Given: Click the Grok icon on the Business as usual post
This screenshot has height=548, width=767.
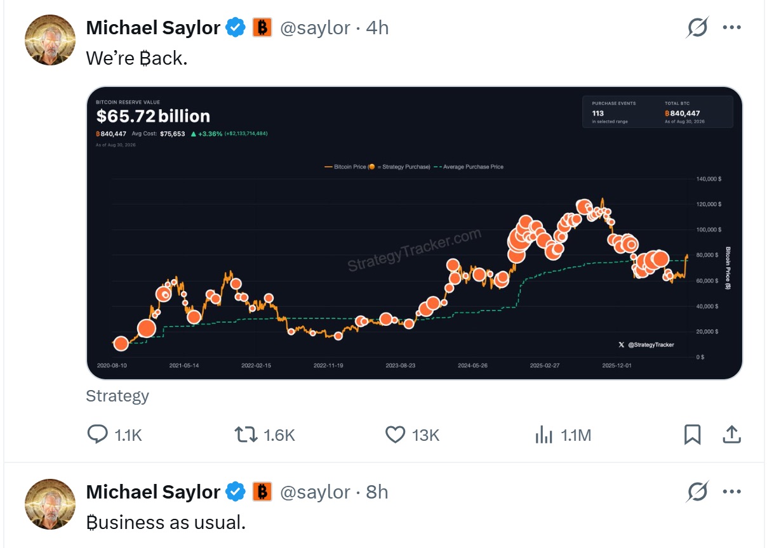Looking at the screenshot, I should 697,492.
